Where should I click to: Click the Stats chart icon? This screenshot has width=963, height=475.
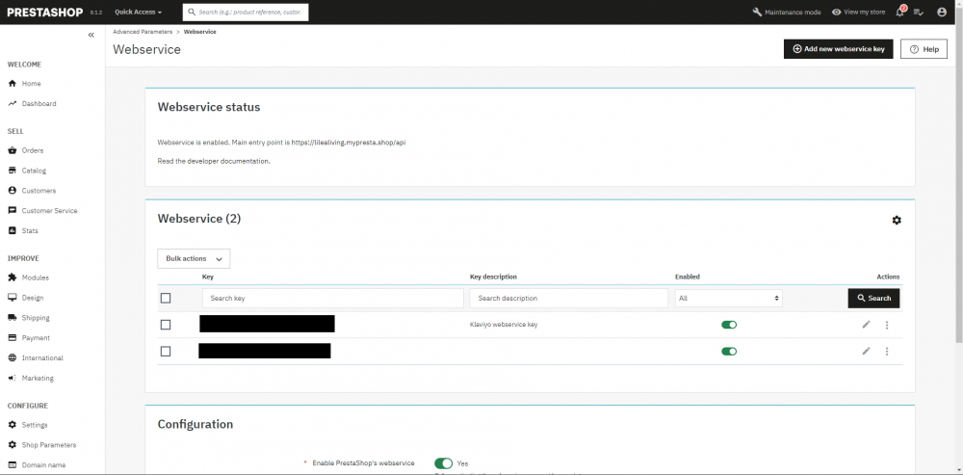point(12,231)
